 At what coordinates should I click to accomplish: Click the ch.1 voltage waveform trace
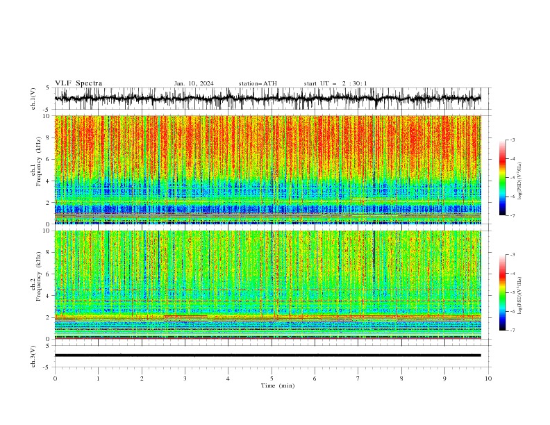click(x=267, y=99)
